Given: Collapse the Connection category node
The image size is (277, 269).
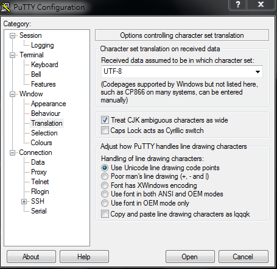Looking at the screenshot, I should pyautogui.click(x=13, y=152).
